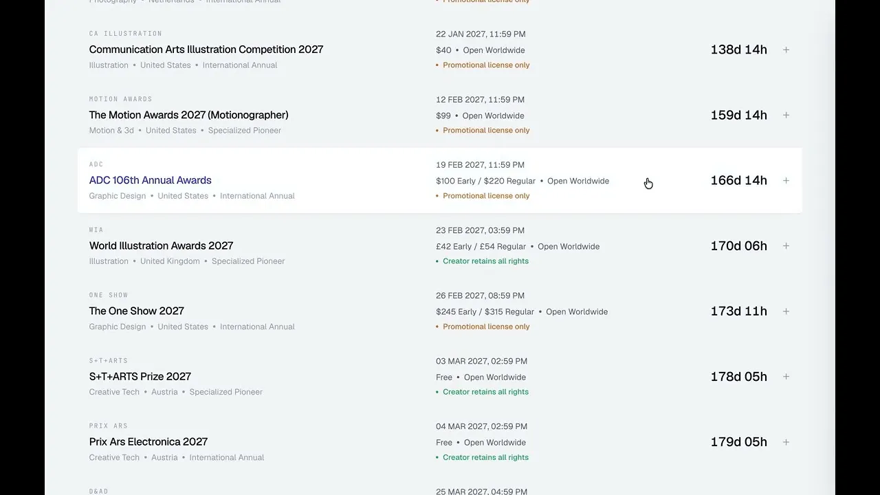Viewport: 880px width, 495px height.
Task: Click the 138d 14h countdown
Action: pos(739,49)
